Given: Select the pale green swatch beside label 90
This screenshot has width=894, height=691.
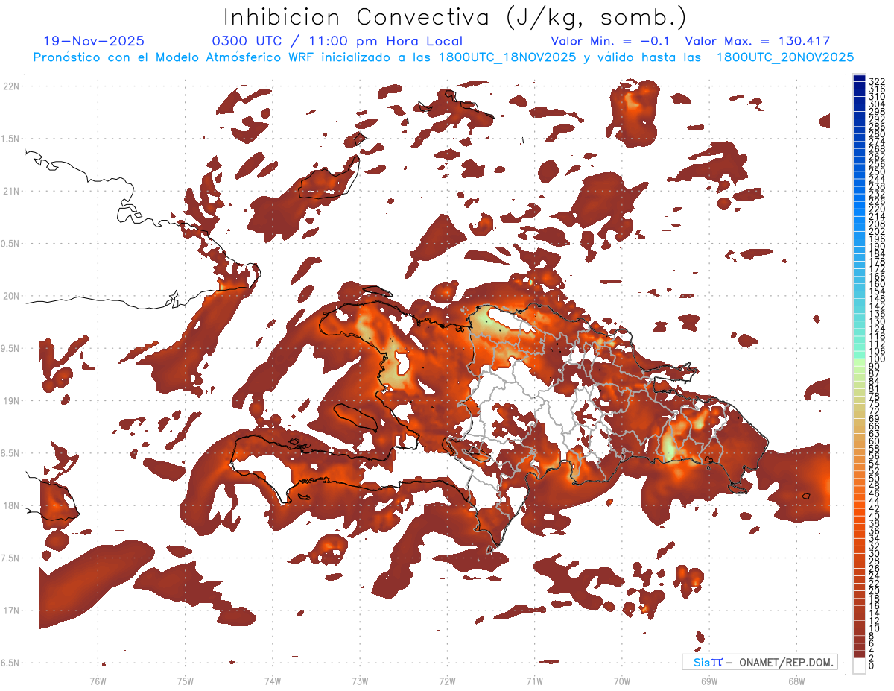Looking at the screenshot, I should 860,363.
